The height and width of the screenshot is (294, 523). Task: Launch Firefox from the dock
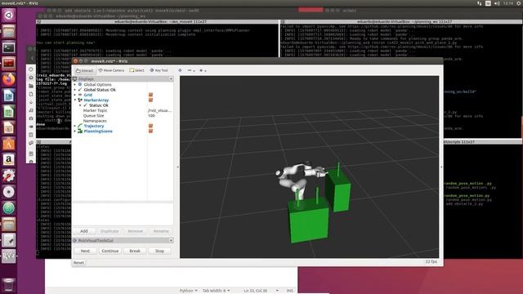9,79
